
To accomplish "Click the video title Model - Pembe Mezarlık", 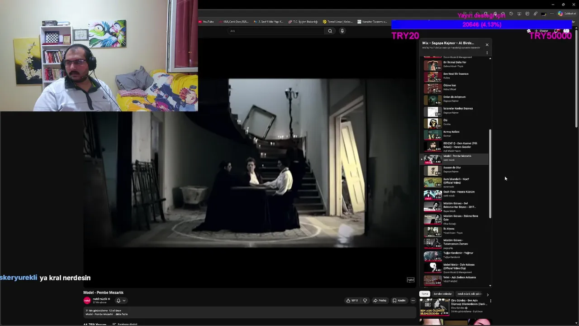I will coord(103,292).
